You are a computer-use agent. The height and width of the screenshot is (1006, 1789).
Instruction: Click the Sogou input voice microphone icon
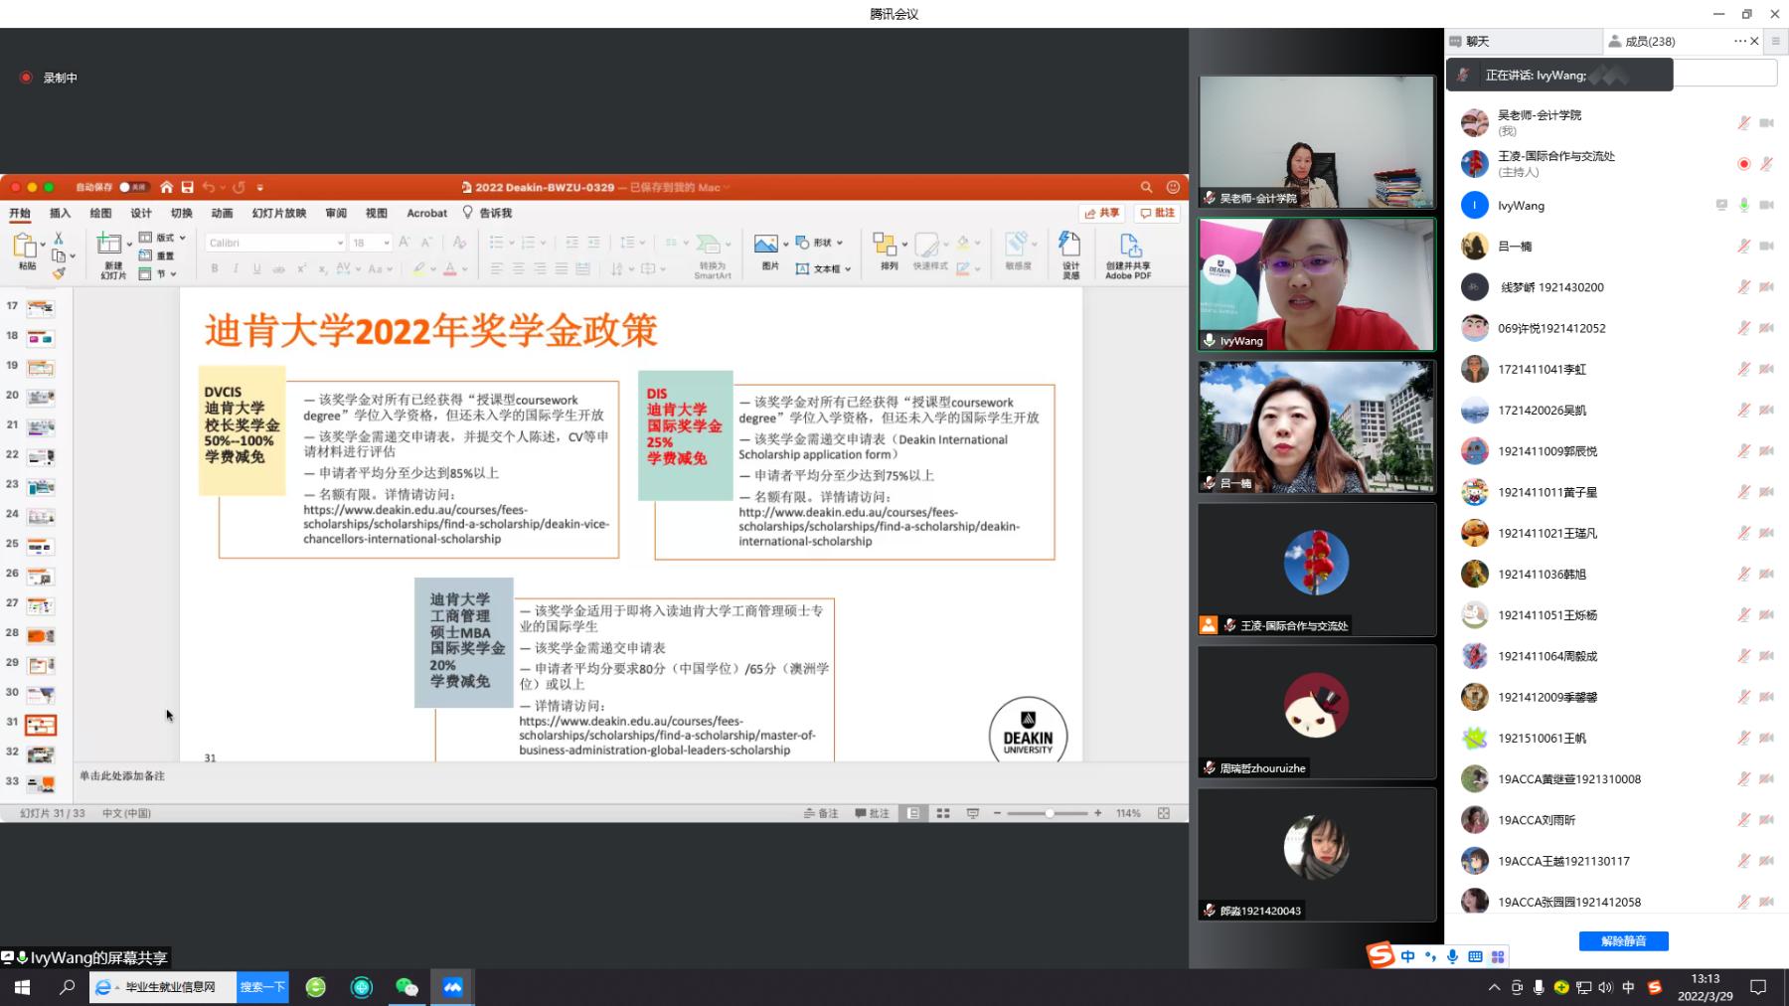click(x=1452, y=956)
